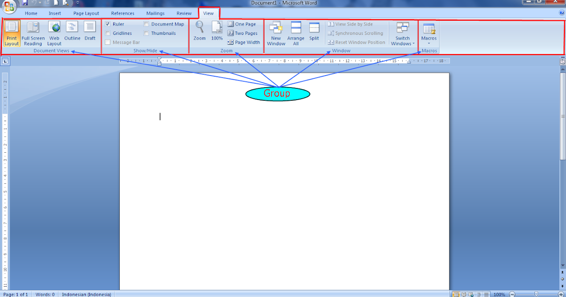The width and height of the screenshot is (566, 297).
Task: Click Two Pages zoom option
Action: tap(243, 33)
